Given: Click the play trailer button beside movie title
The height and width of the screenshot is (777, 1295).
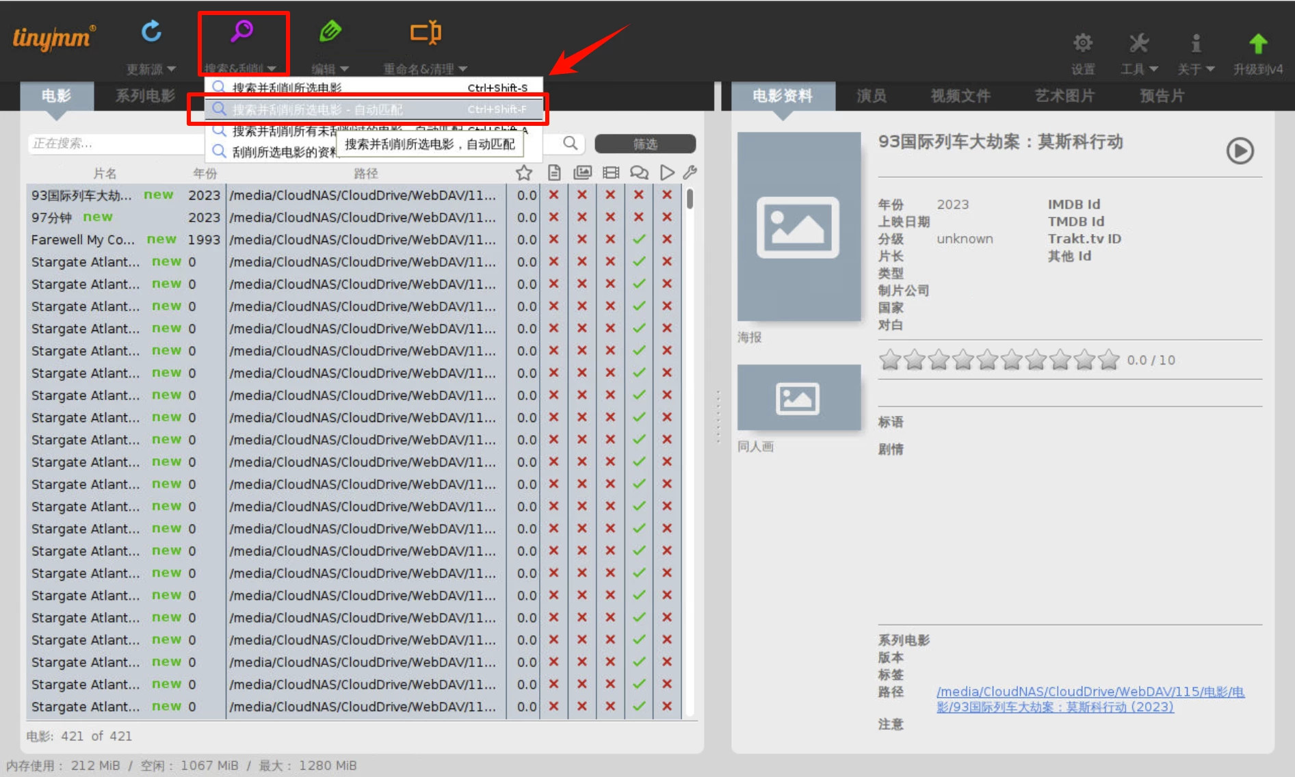Looking at the screenshot, I should tap(1240, 151).
